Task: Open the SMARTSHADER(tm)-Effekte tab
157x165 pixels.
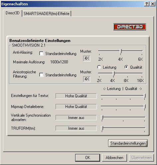Action: point(47,14)
